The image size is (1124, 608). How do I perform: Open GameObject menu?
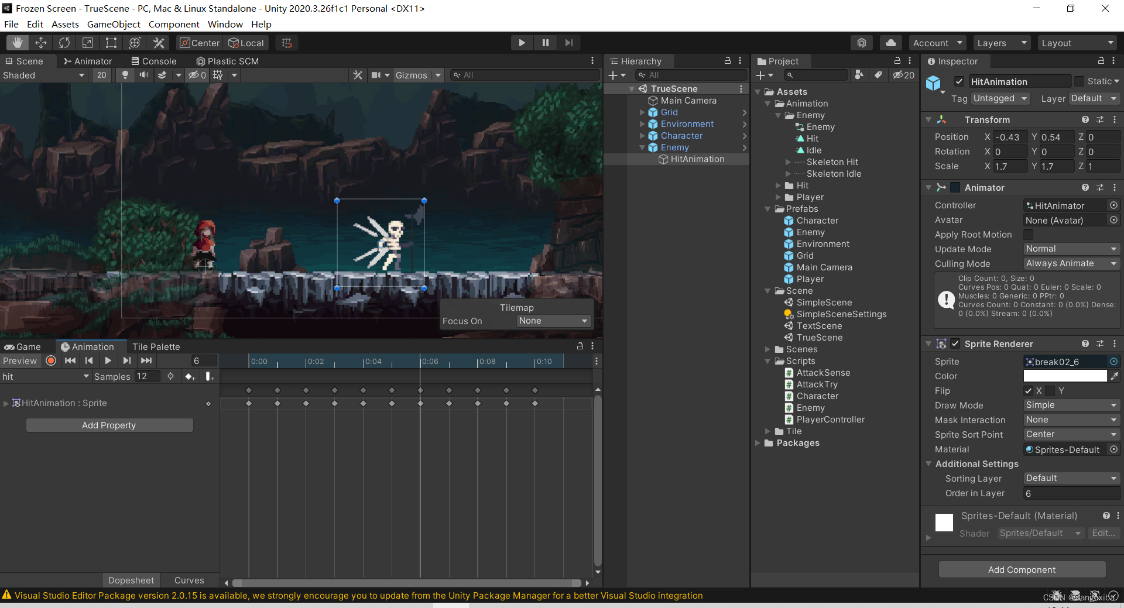(x=114, y=24)
